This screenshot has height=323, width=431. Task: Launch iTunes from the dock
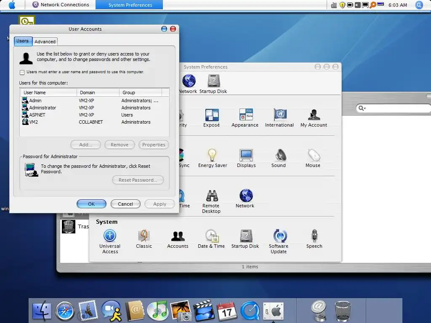click(x=157, y=311)
